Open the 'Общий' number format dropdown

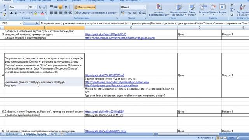point(144,7)
